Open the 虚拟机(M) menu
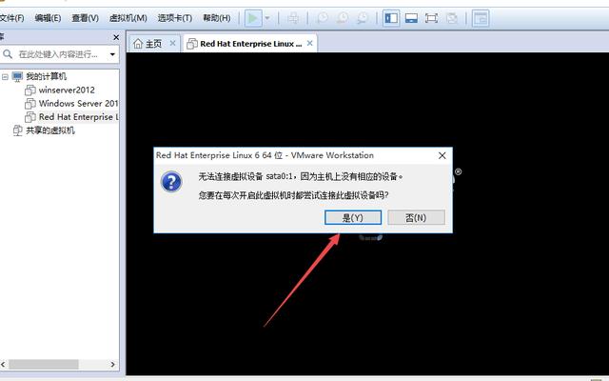 (x=128, y=18)
